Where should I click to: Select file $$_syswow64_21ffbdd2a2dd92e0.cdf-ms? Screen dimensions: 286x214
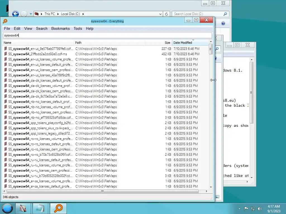pos(106,54)
